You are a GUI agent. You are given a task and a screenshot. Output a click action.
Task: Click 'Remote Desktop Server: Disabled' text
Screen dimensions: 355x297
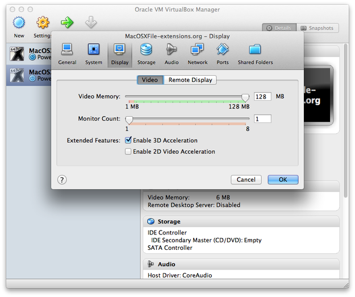(x=194, y=205)
